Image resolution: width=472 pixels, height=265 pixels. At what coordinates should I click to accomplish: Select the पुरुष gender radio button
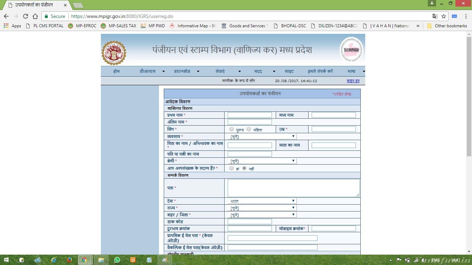coord(232,129)
